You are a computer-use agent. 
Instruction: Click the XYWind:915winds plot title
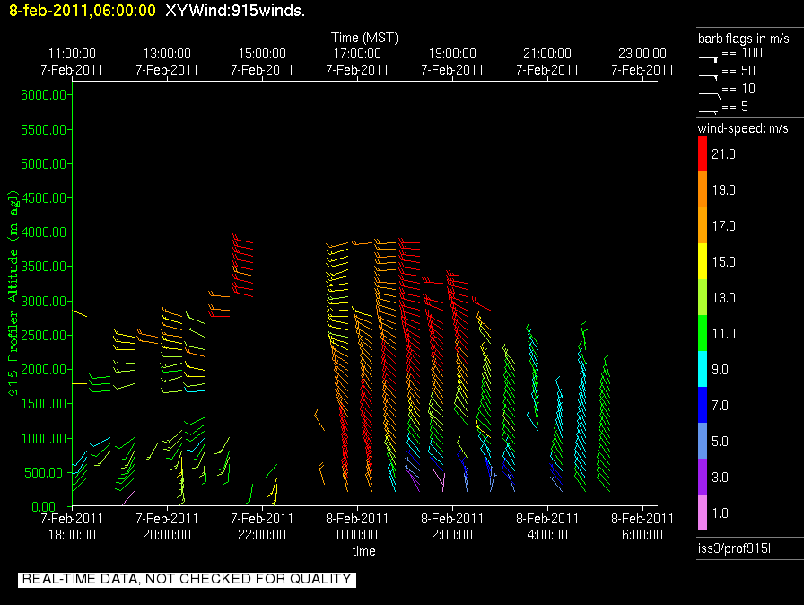[x=235, y=11]
